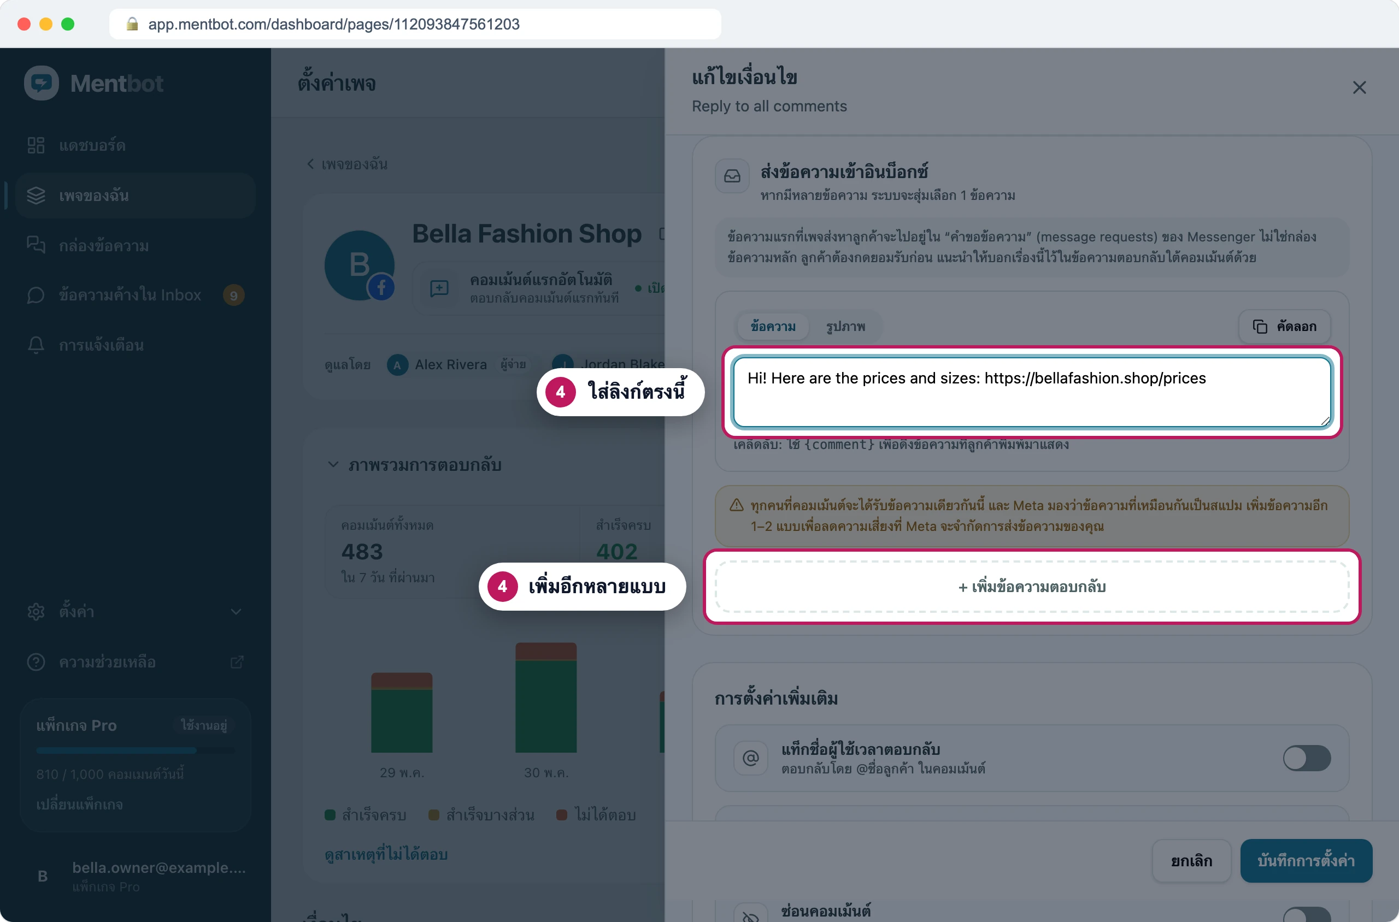Click the inbox icon beside ส่งข้อความเข้าอินบ็อกซ์
This screenshot has width=1399, height=922.
click(x=732, y=176)
